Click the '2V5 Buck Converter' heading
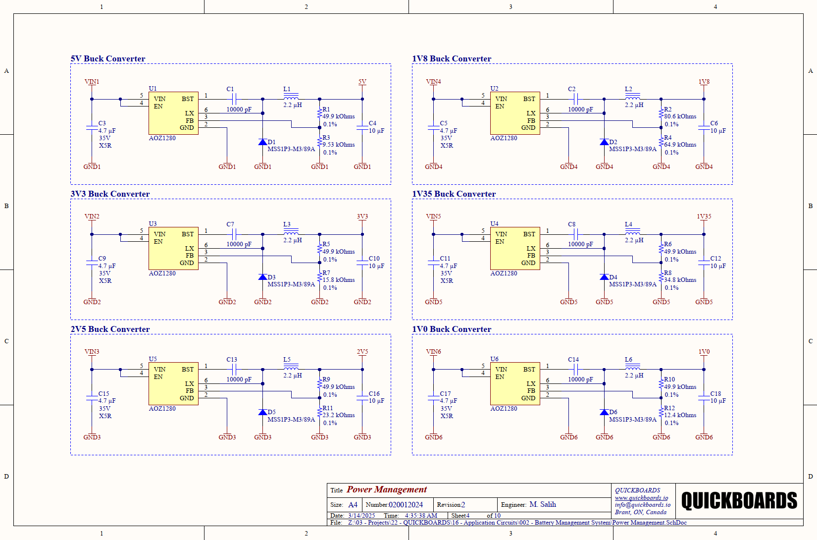The height and width of the screenshot is (540, 817). coord(110,329)
